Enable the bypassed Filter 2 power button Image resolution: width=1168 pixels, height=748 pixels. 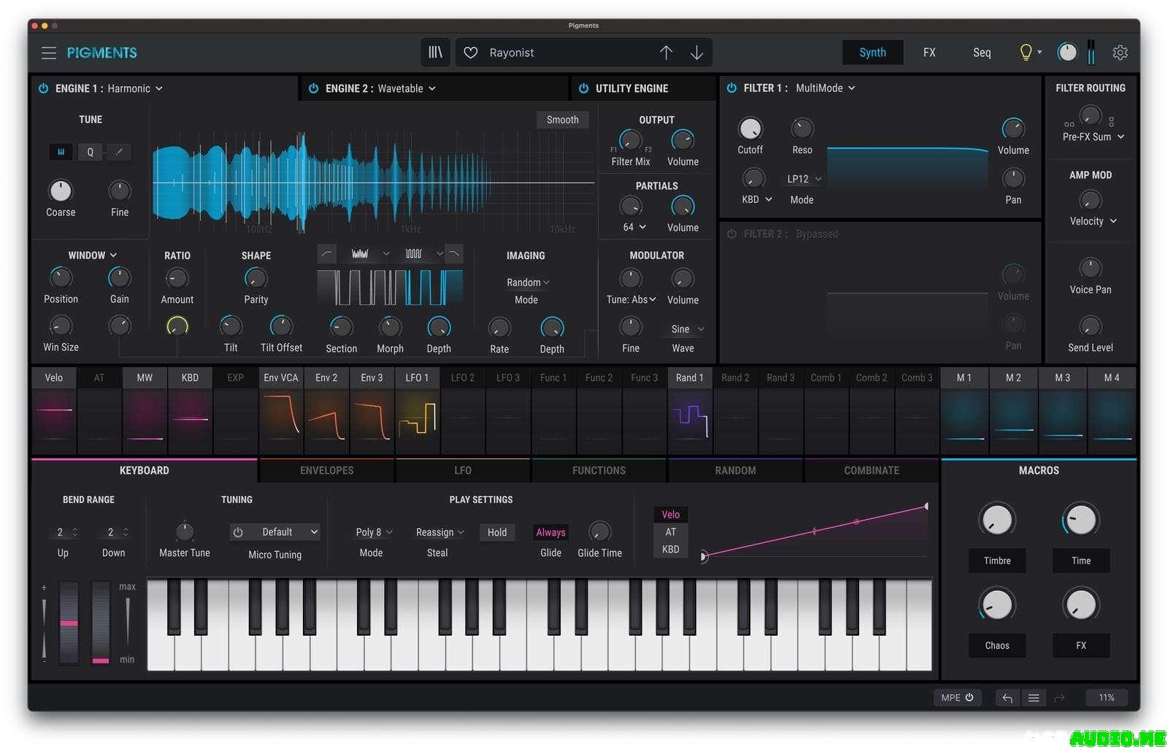[731, 234]
